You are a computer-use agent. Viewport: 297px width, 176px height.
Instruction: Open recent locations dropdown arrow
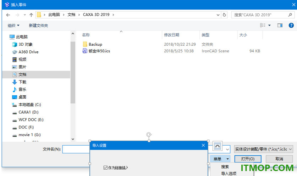tap(24, 15)
